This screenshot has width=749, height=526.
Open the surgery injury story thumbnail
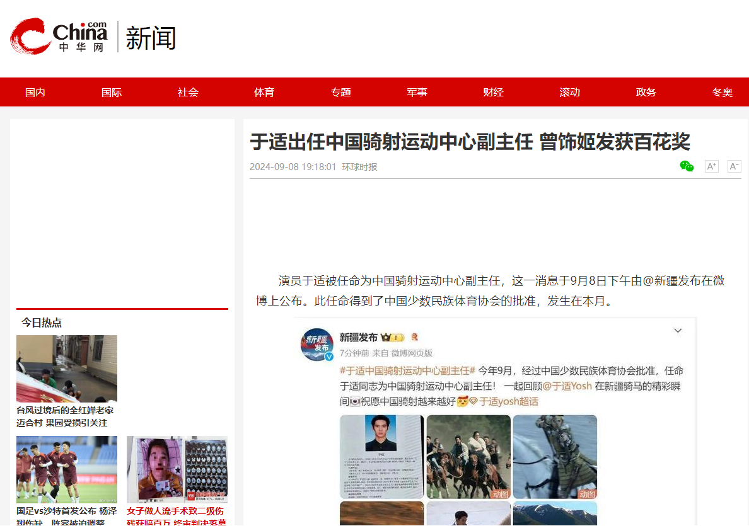(177, 469)
